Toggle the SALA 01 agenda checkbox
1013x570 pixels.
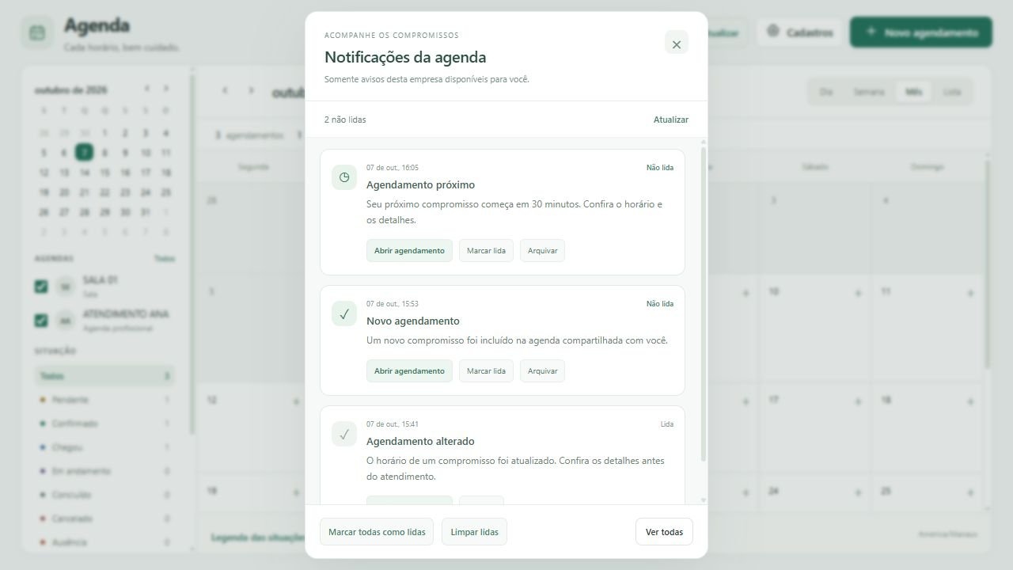[41, 287]
